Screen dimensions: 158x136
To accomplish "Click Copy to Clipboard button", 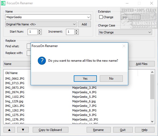I will tap(50, 130).
